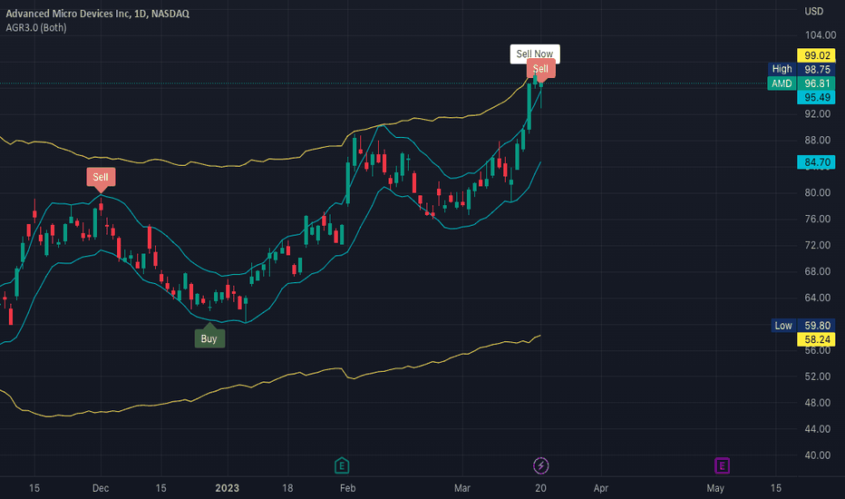This screenshot has height=499, width=845.
Task: Click the 99.02 yellow price tag
Action: (816, 55)
